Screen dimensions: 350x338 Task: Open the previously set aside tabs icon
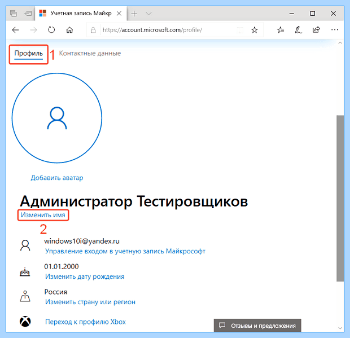tap(28, 14)
